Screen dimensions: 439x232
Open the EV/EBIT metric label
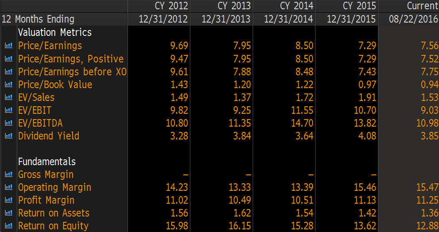coord(35,110)
